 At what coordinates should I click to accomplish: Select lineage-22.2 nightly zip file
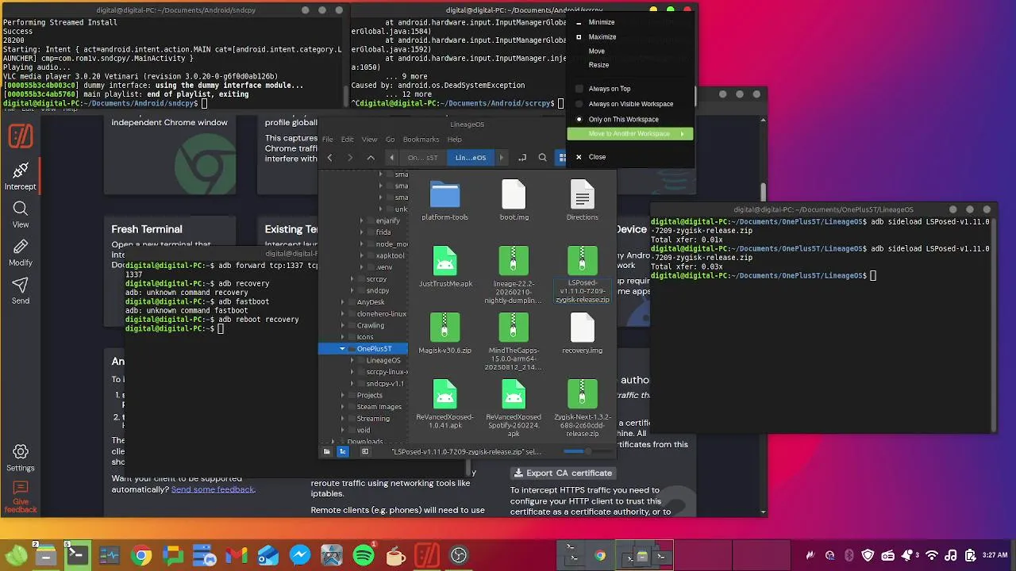click(x=514, y=275)
